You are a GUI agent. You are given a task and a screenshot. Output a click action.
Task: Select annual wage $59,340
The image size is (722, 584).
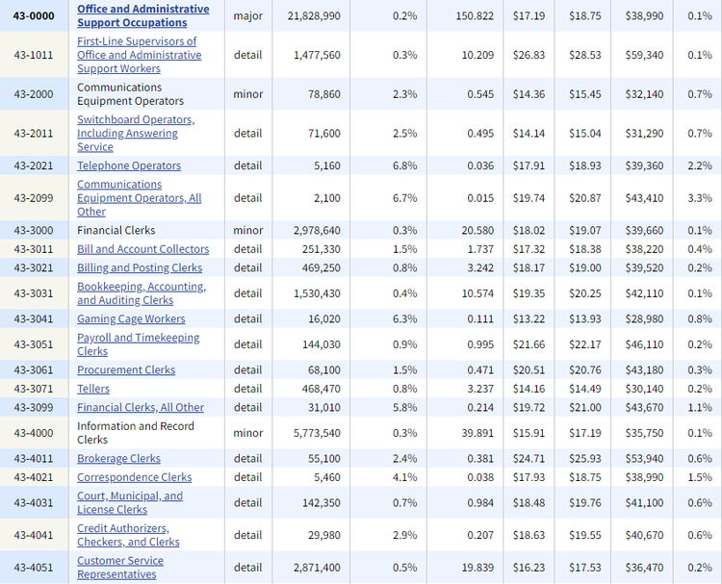pyautogui.click(x=644, y=55)
